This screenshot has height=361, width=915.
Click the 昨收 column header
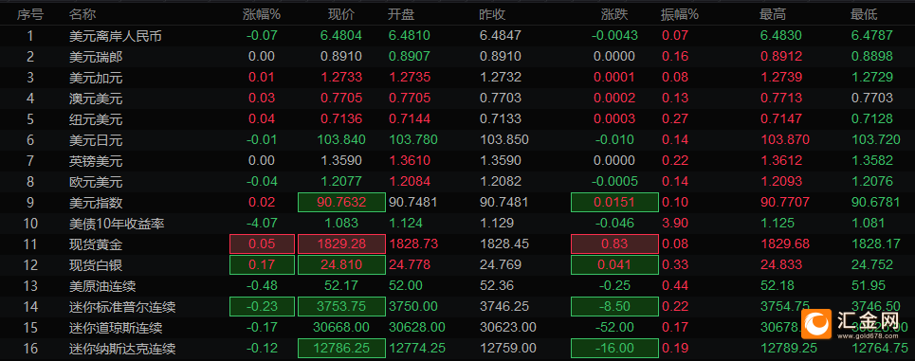[492, 14]
